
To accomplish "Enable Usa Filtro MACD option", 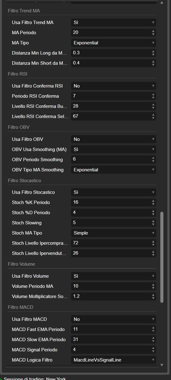I will pyautogui.click(x=113, y=319).
